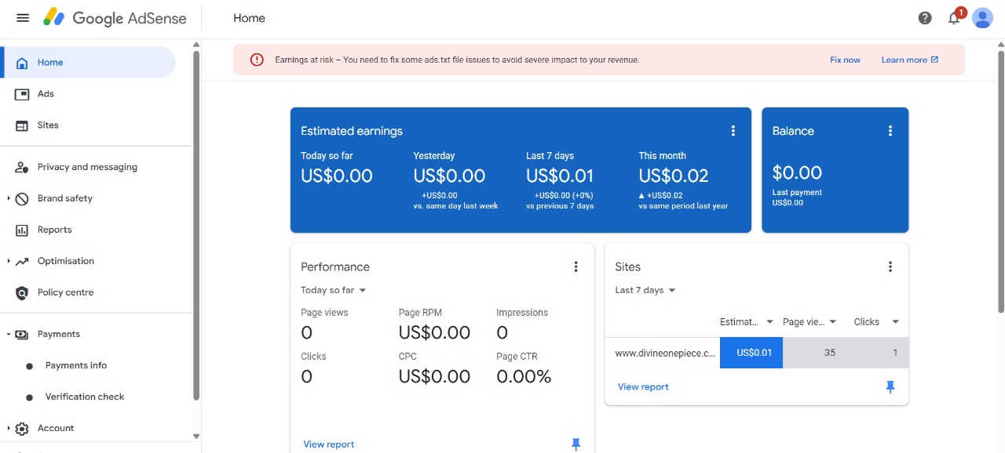Click the sidebar scroll down arrow
Image resolution: width=1005 pixels, height=453 pixels.
pos(196,437)
